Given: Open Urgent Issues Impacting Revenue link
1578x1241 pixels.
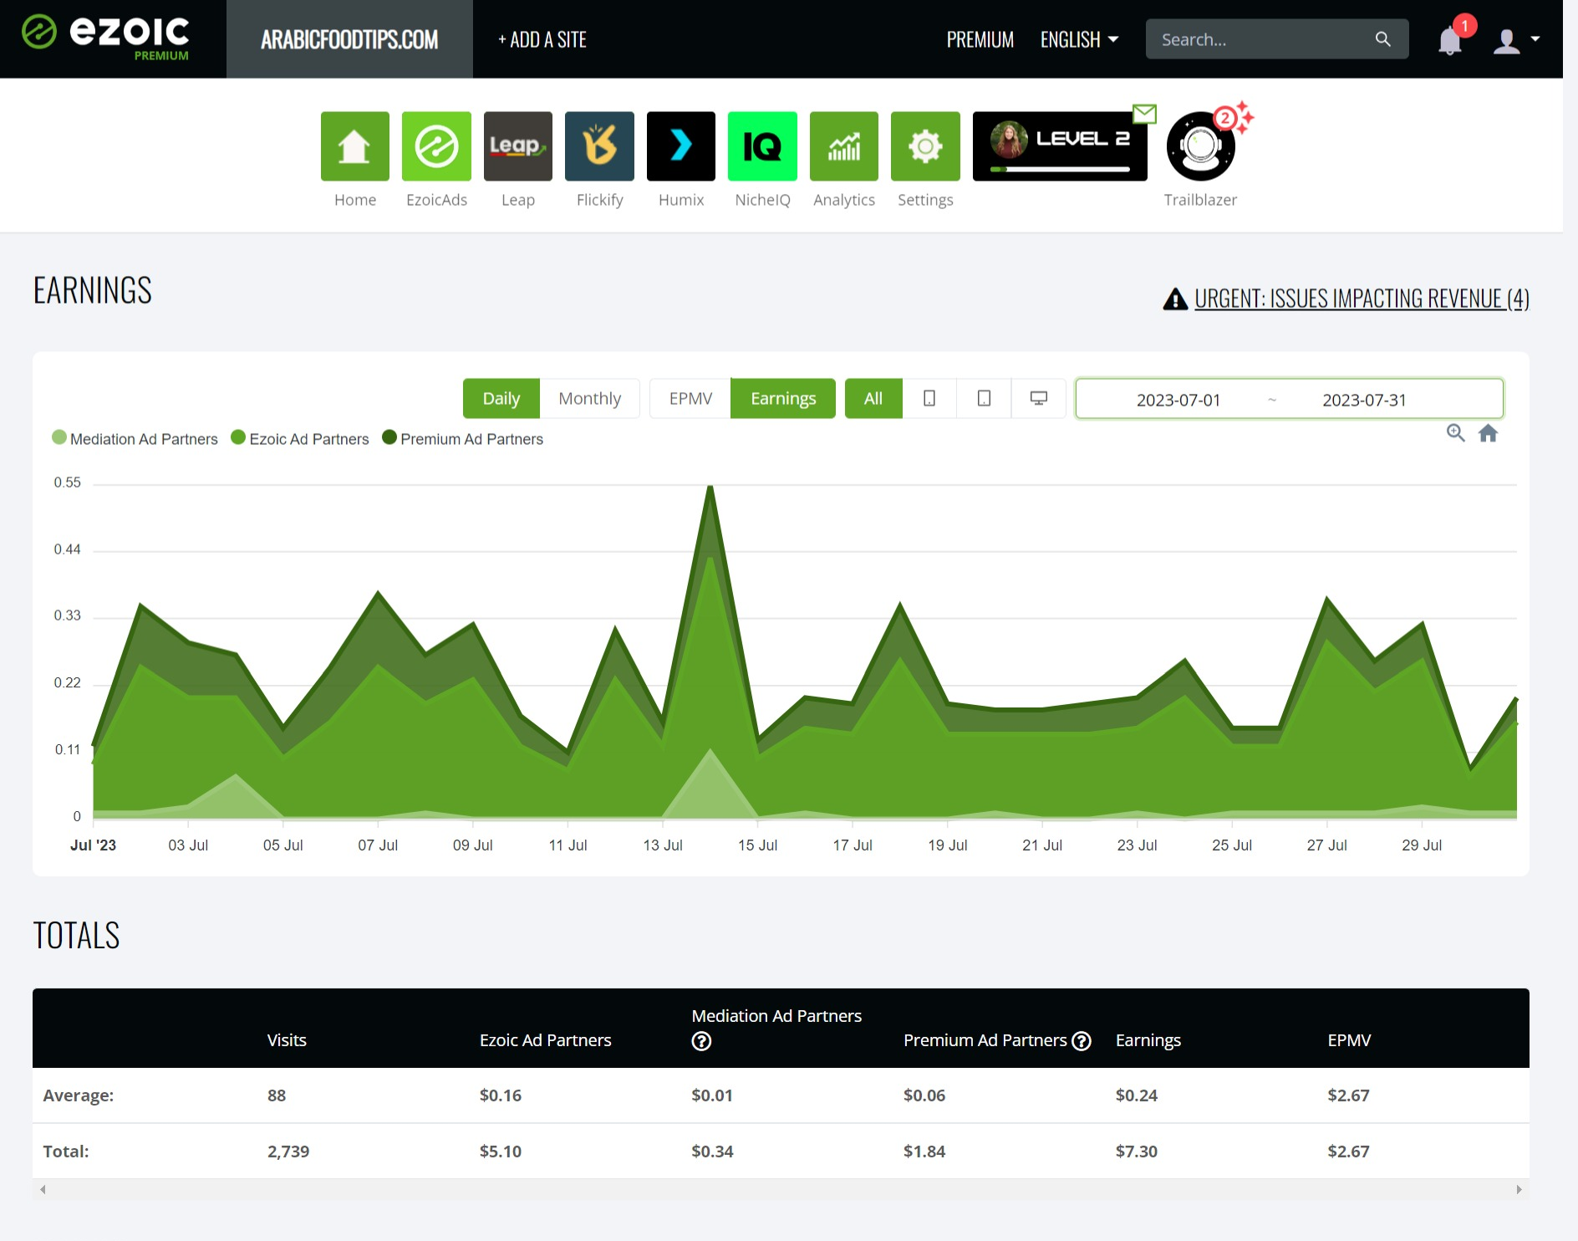Looking at the screenshot, I should click(x=1362, y=299).
